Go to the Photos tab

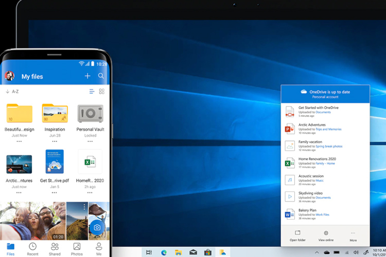tap(77, 249)
